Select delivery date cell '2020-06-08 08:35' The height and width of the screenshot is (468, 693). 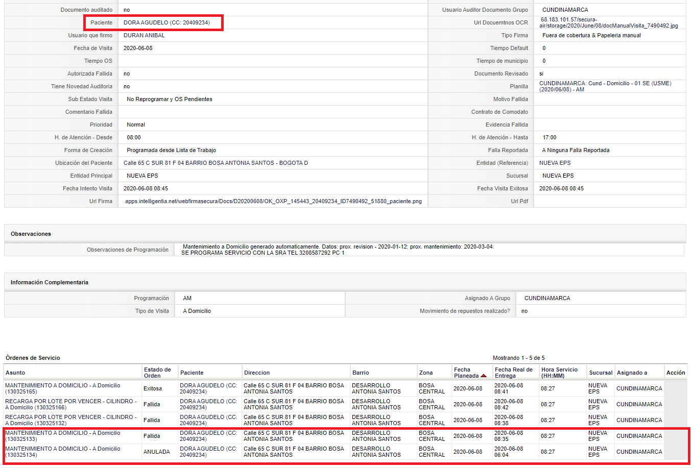click(x=509, y=436)
